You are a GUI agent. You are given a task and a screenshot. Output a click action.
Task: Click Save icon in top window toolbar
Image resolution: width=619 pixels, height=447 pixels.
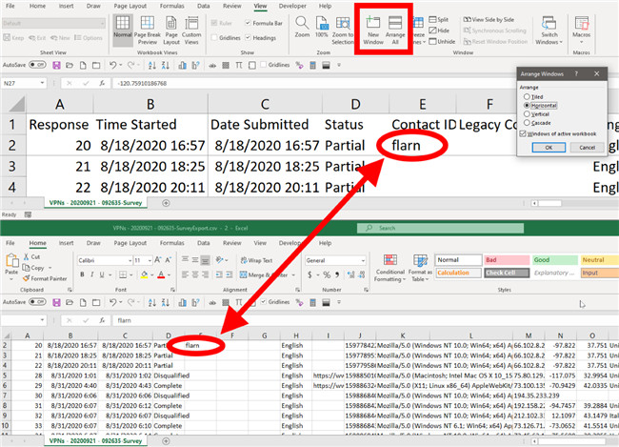click(56, 65)
